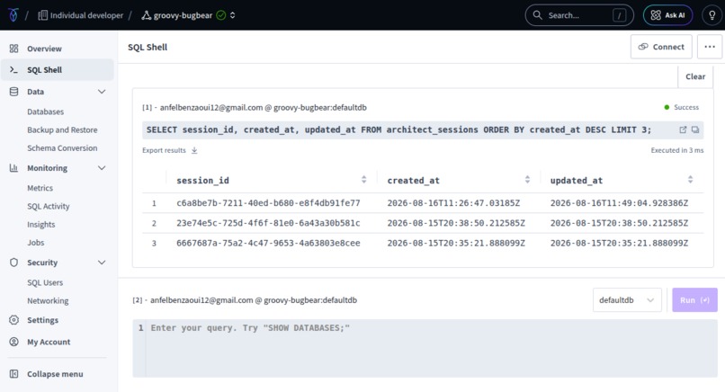Click the Connect link icon
725x392 pixels.
click(x=643, y=47)
